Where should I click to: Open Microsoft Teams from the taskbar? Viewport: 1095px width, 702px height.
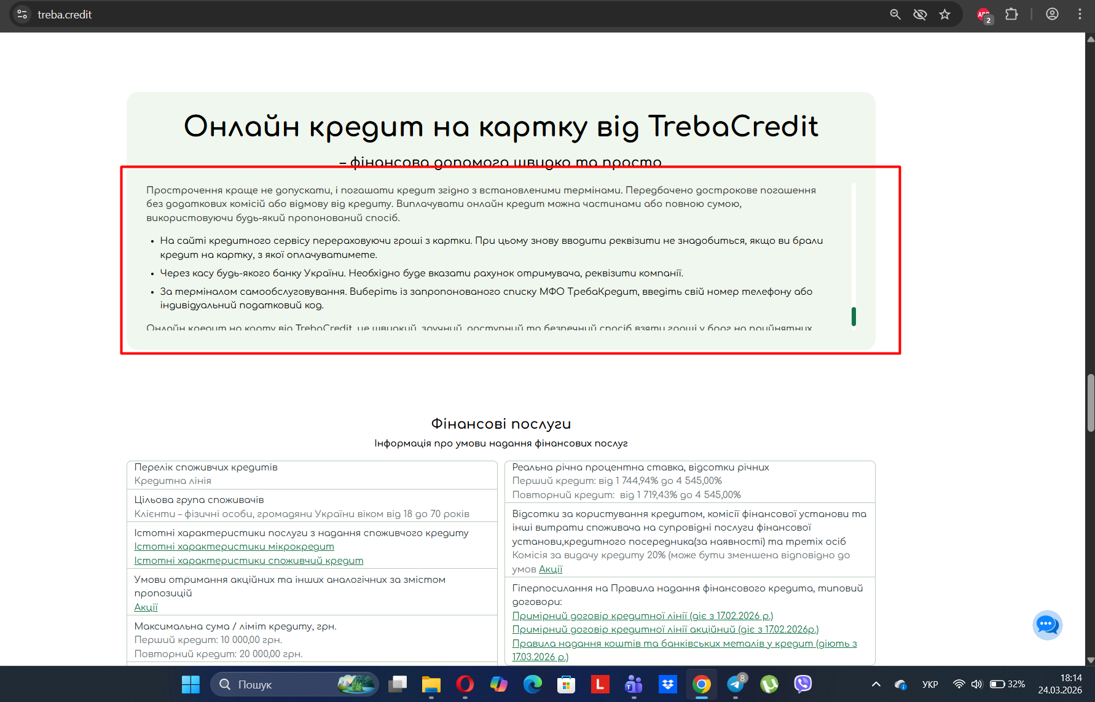point(634,684)
